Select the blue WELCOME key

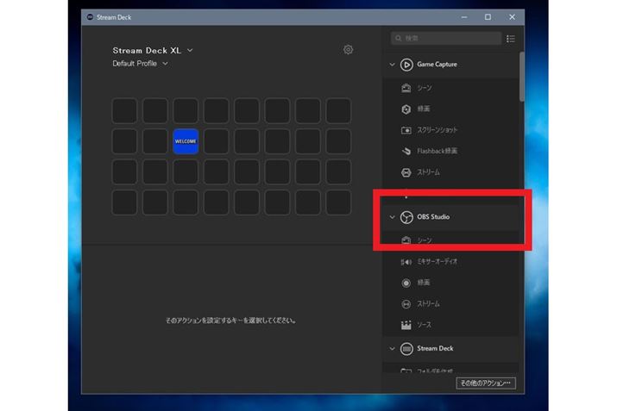point(186,141)
